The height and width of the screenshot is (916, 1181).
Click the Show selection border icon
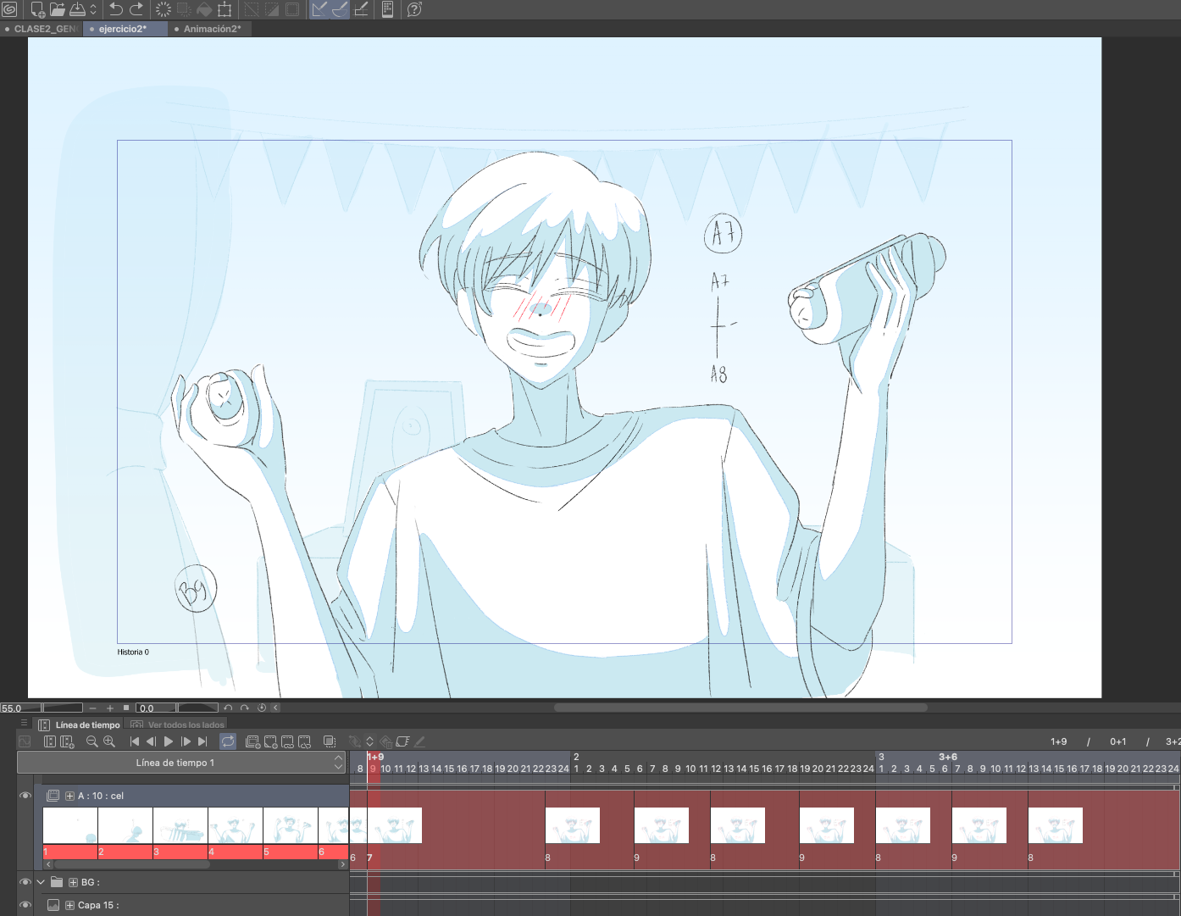click(x=292, y=9)
